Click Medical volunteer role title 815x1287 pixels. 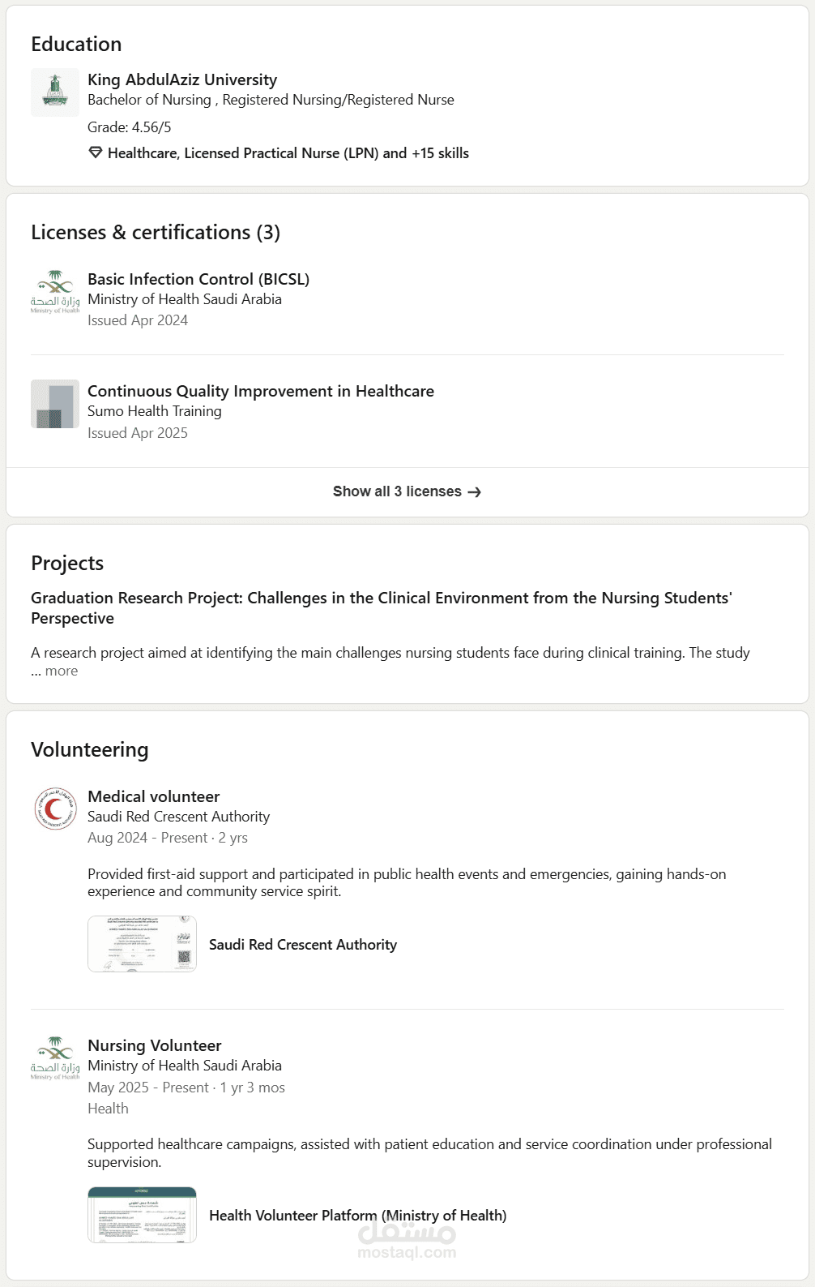(x=154, y=796)
